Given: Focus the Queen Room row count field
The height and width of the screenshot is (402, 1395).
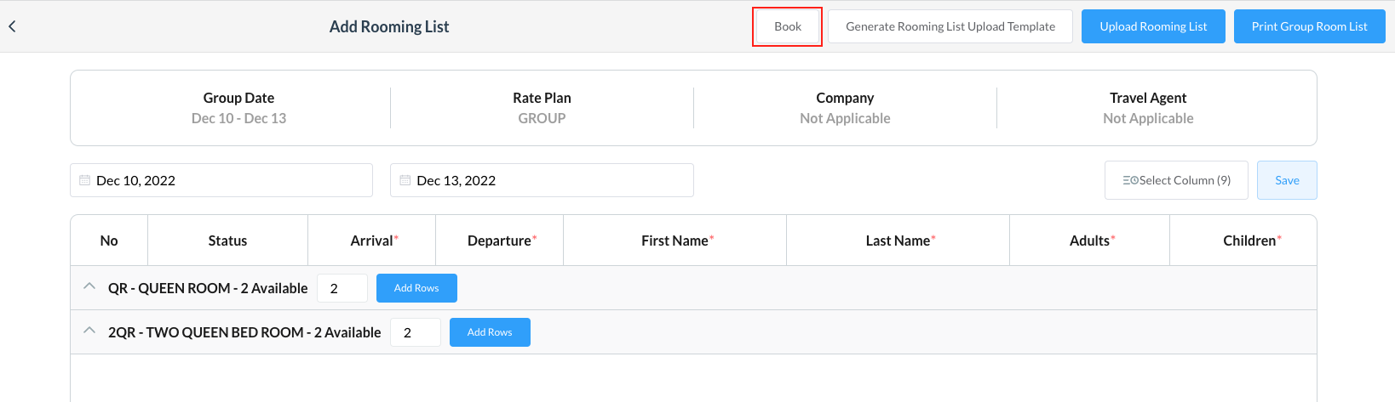Looking at the screenshot, I should (342, 288).
